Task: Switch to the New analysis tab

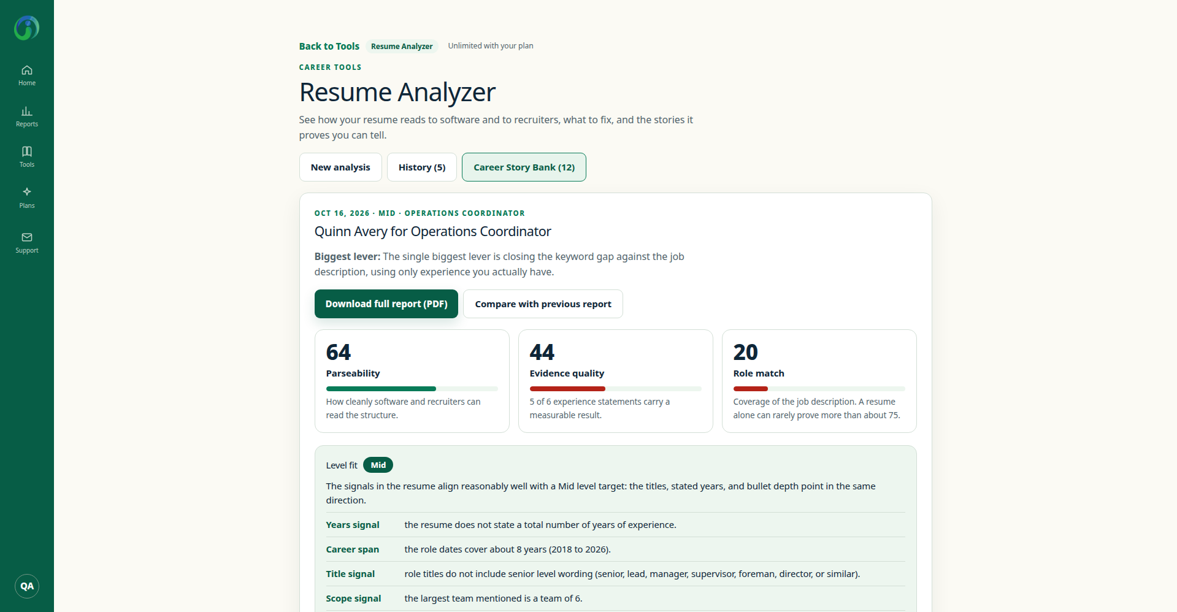Action: [340, 167]
